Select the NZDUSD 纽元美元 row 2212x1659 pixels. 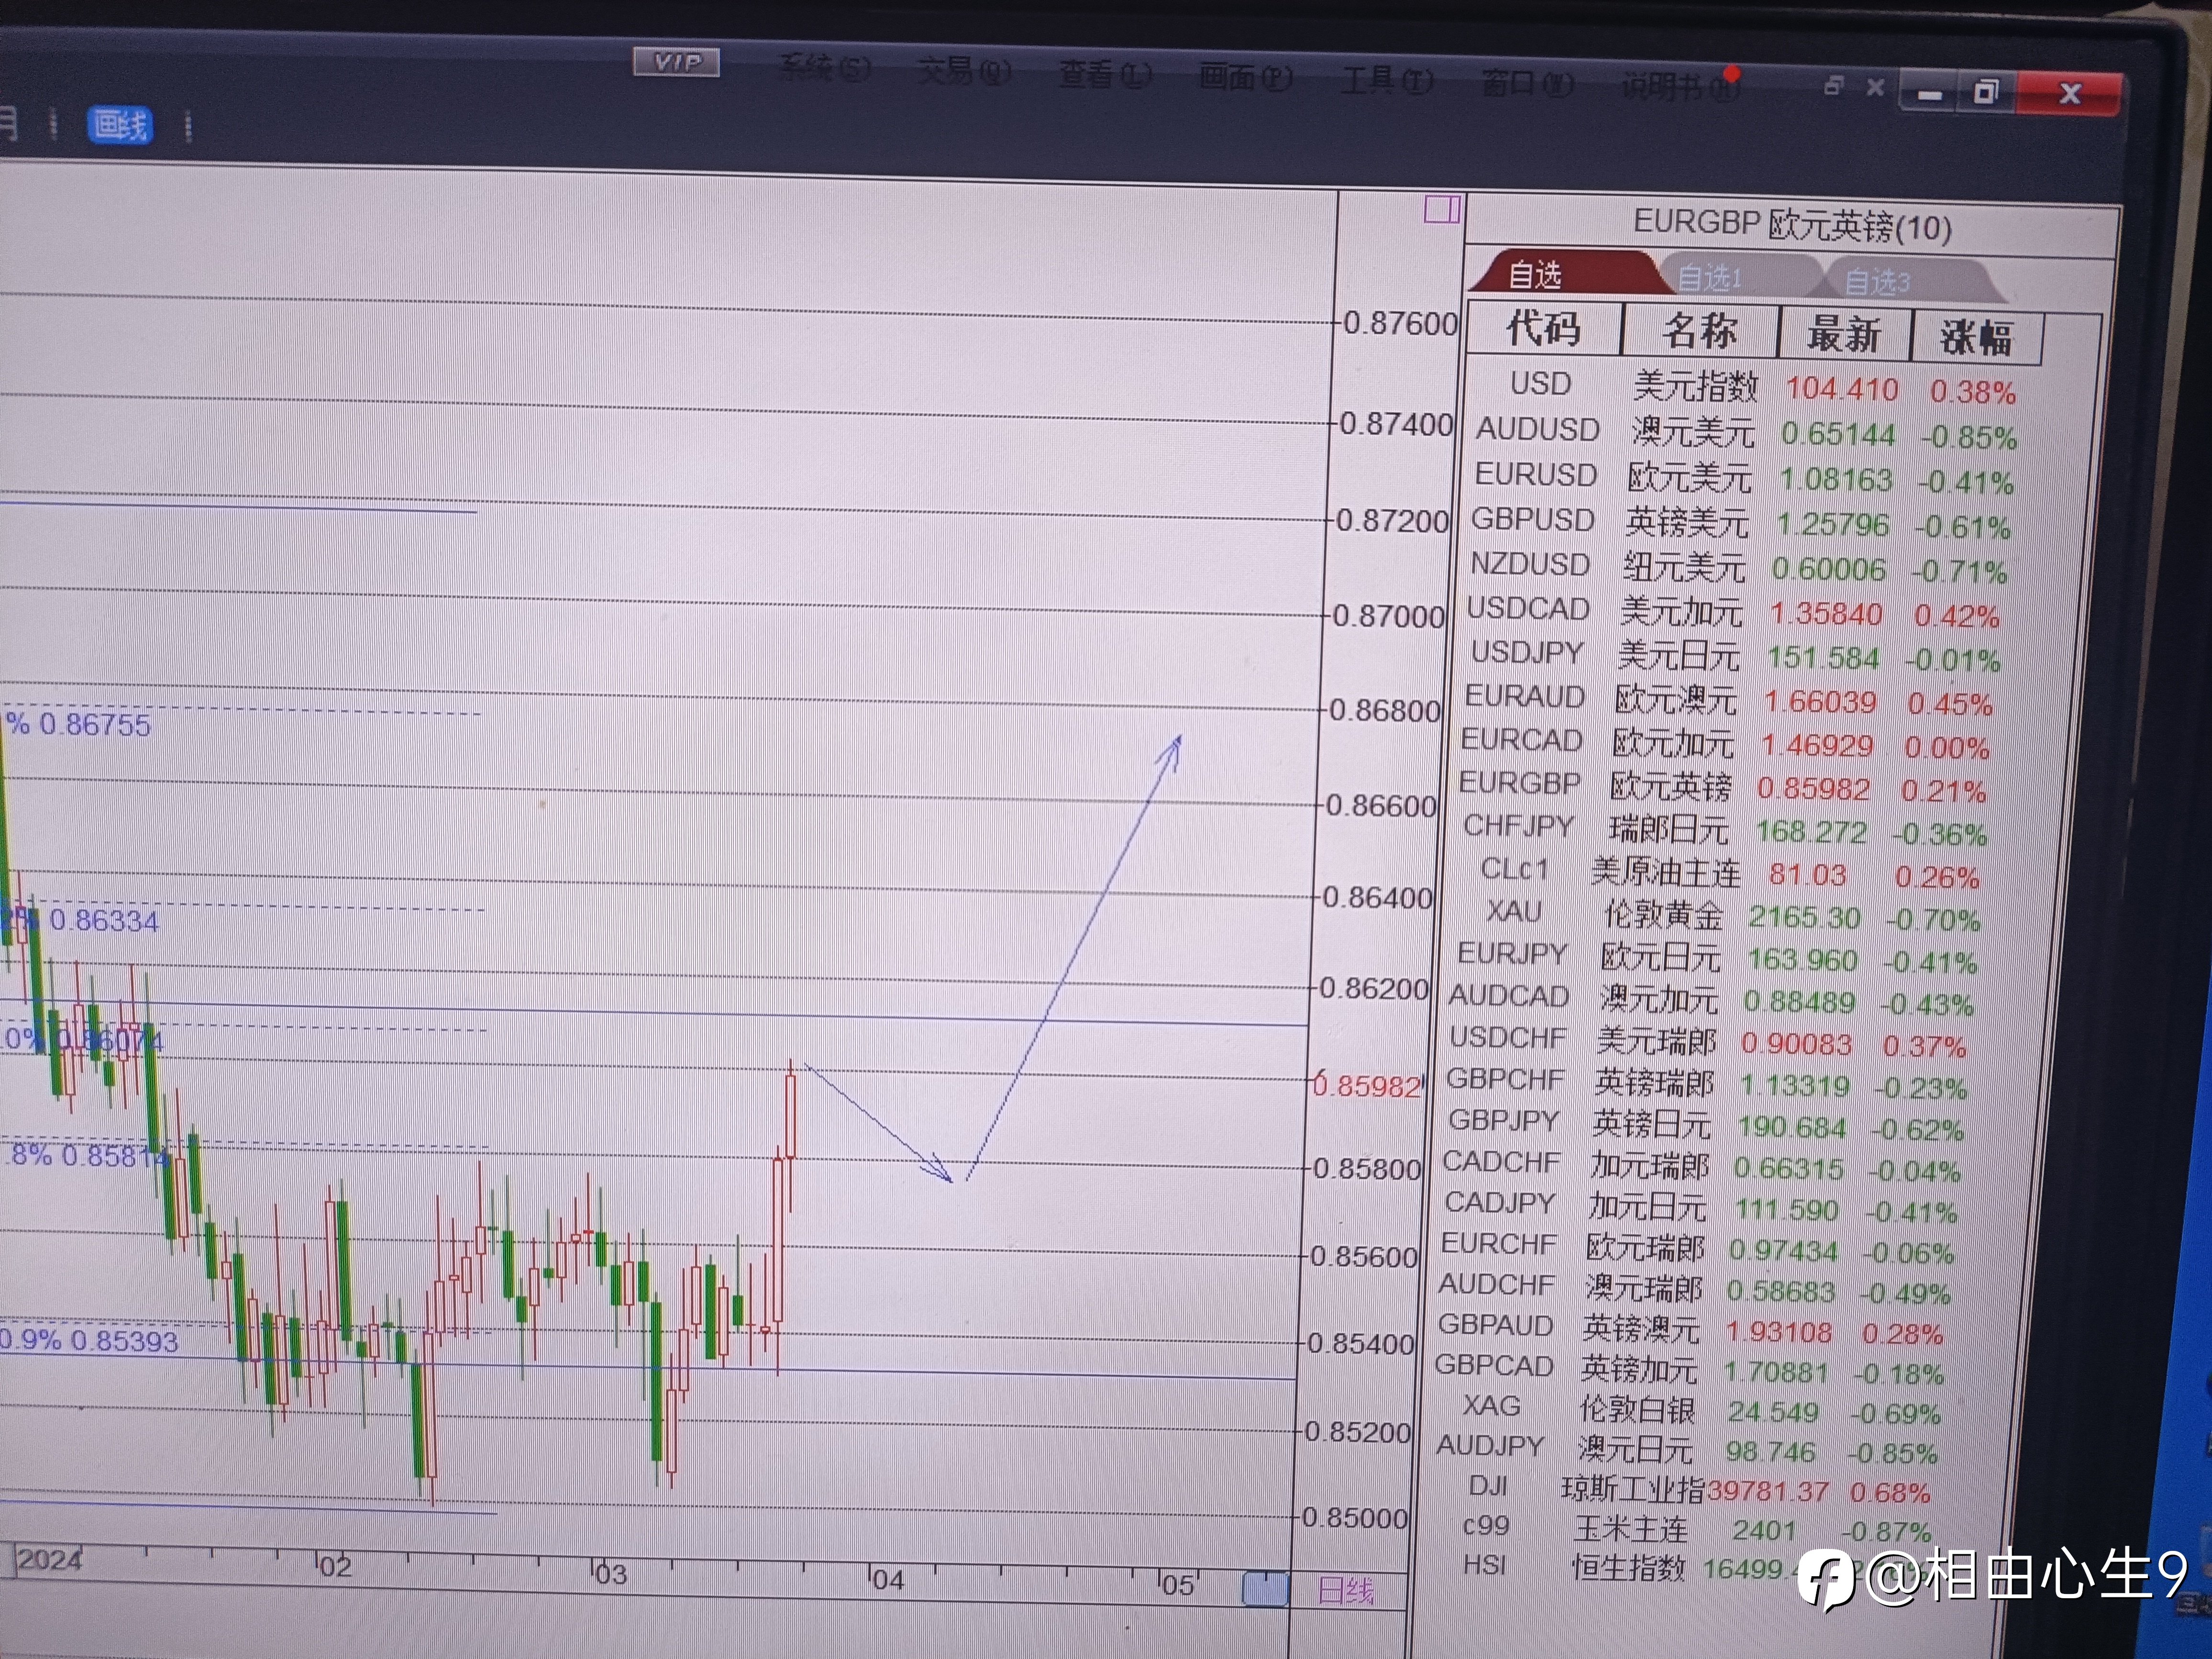coord(1738,566)
